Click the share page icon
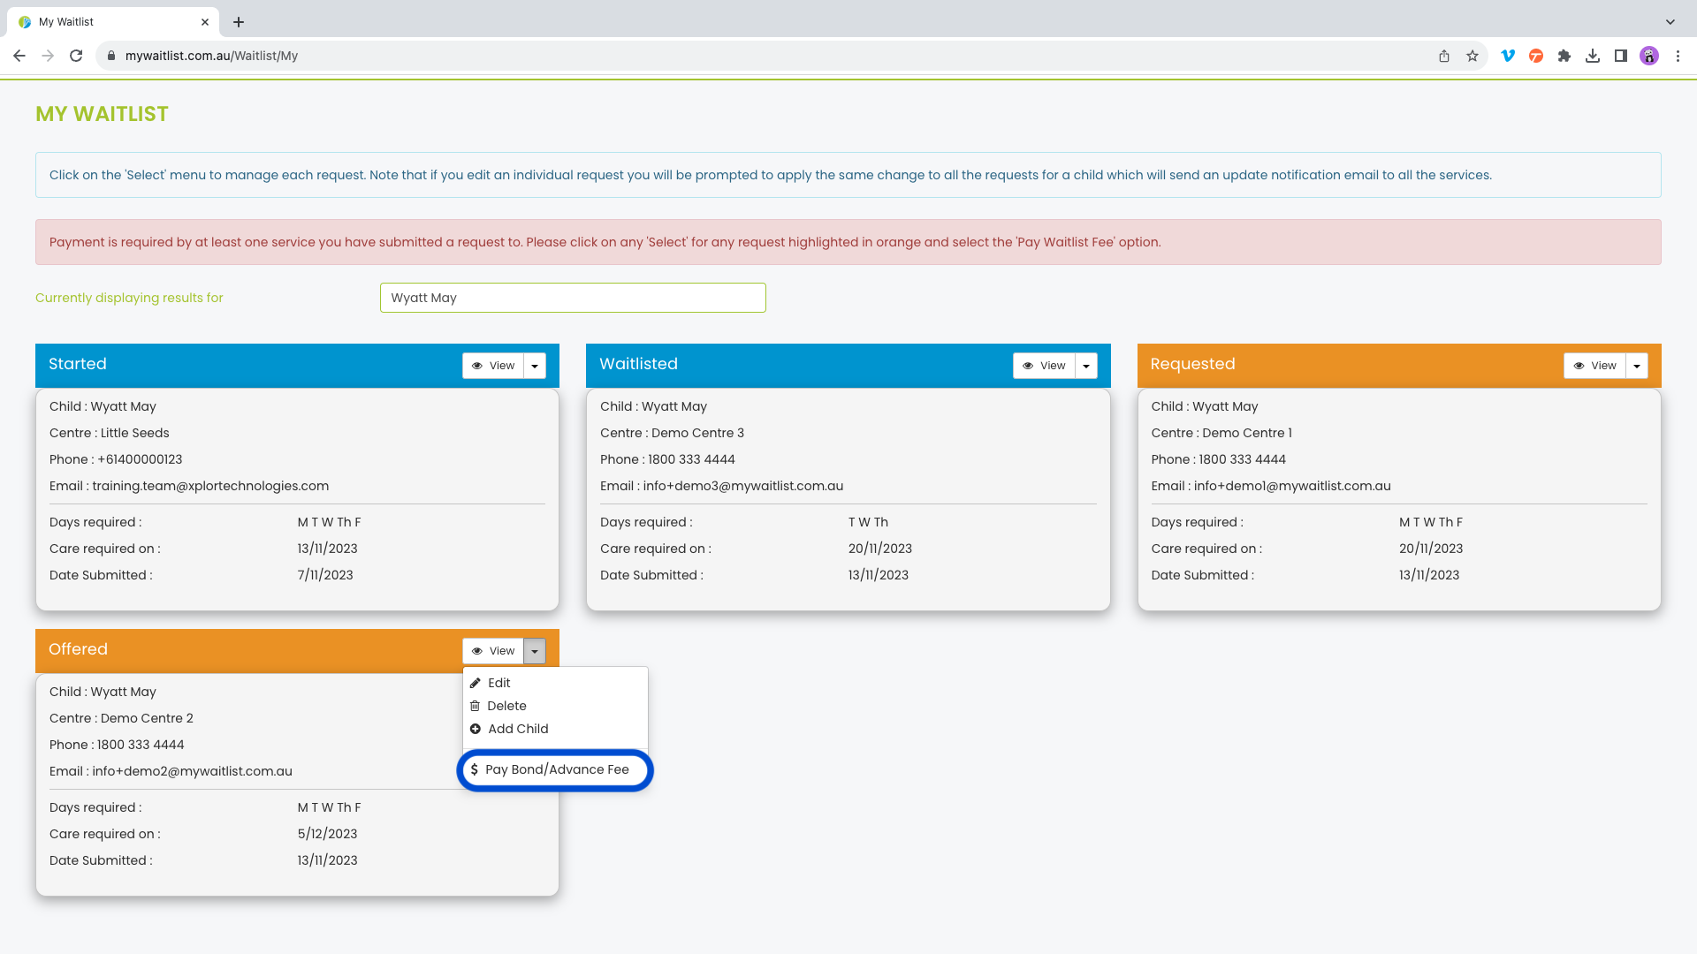Image resolution: width=1697 pixels, height=954 pixels. [x=1444, y=56]
